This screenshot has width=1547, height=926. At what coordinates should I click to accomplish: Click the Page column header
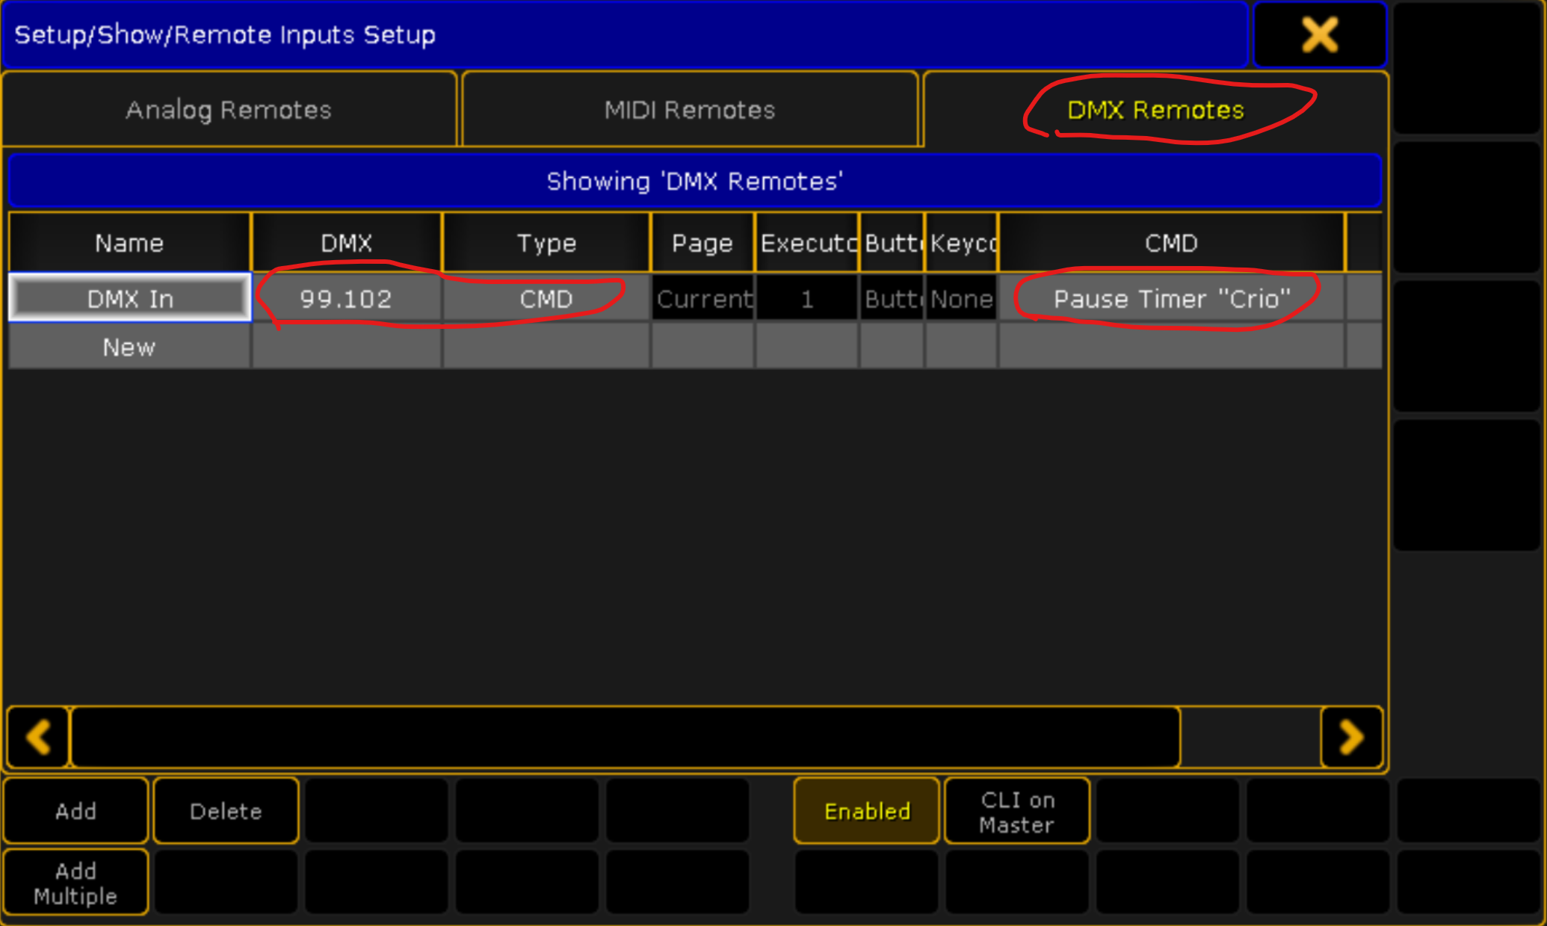(703, 243)
